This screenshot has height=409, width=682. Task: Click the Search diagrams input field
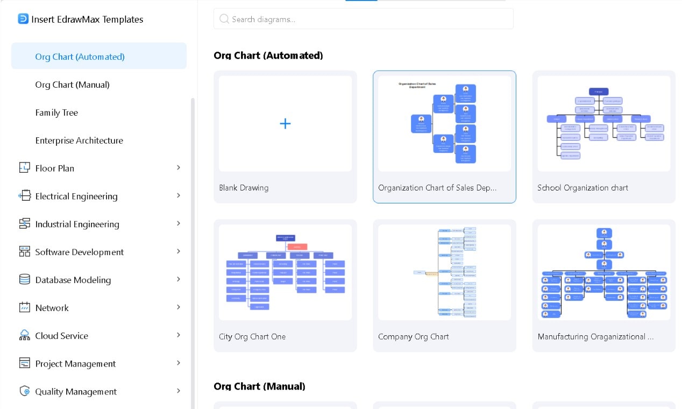point(364,19)
